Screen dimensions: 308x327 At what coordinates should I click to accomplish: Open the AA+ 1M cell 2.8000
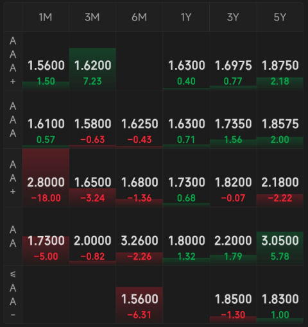46,178
